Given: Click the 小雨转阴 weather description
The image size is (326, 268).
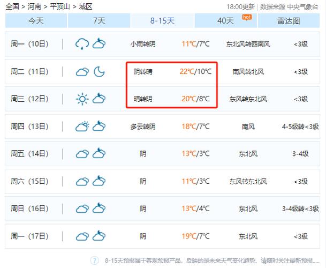Looking at the screenshot, I should pyautogui.click(x=143, y=44).
